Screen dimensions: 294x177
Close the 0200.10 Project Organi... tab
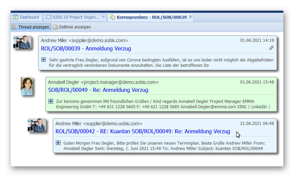103,16
